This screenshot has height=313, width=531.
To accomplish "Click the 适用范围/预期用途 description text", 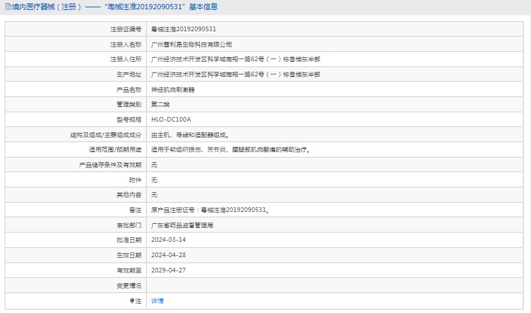I will click(x=231, y=150).
